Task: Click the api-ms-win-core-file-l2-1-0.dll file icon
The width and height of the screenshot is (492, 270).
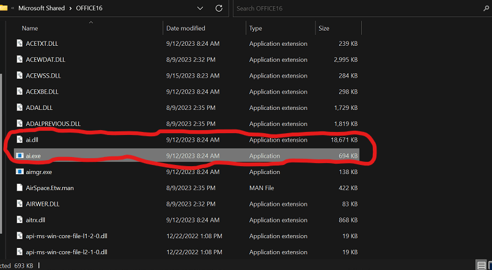Action: tap(20, 252)
